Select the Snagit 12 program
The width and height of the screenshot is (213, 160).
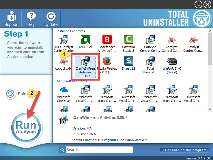pyautogui.click(x=128, y=63)
